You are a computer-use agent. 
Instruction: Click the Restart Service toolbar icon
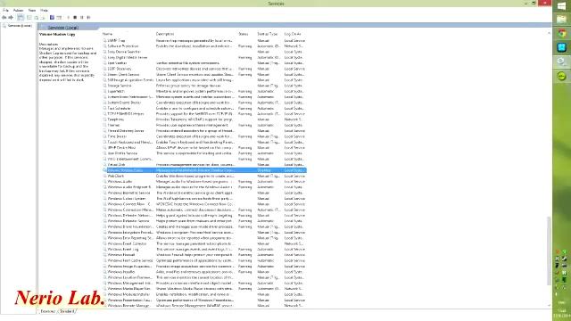pos(88,18)
